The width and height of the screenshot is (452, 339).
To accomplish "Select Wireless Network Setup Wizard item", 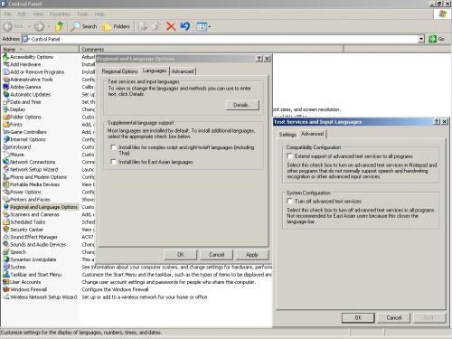I will click(40, 297).
